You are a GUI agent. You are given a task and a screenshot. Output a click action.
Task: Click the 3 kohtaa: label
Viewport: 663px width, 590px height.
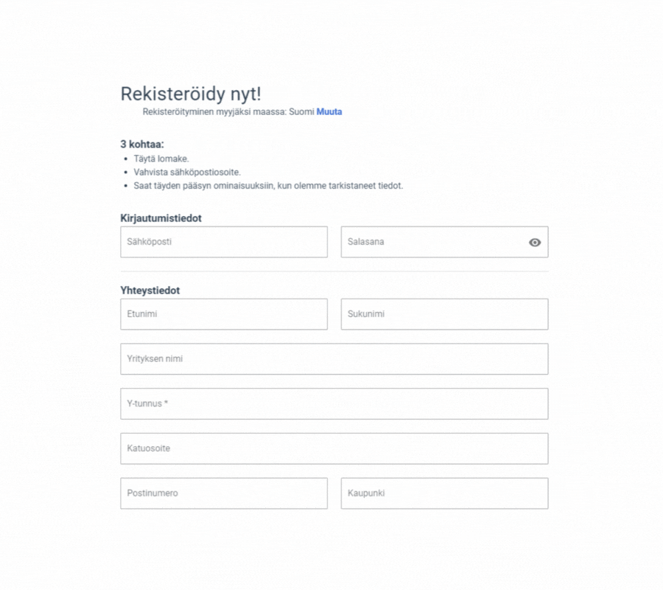coord(141,145)
